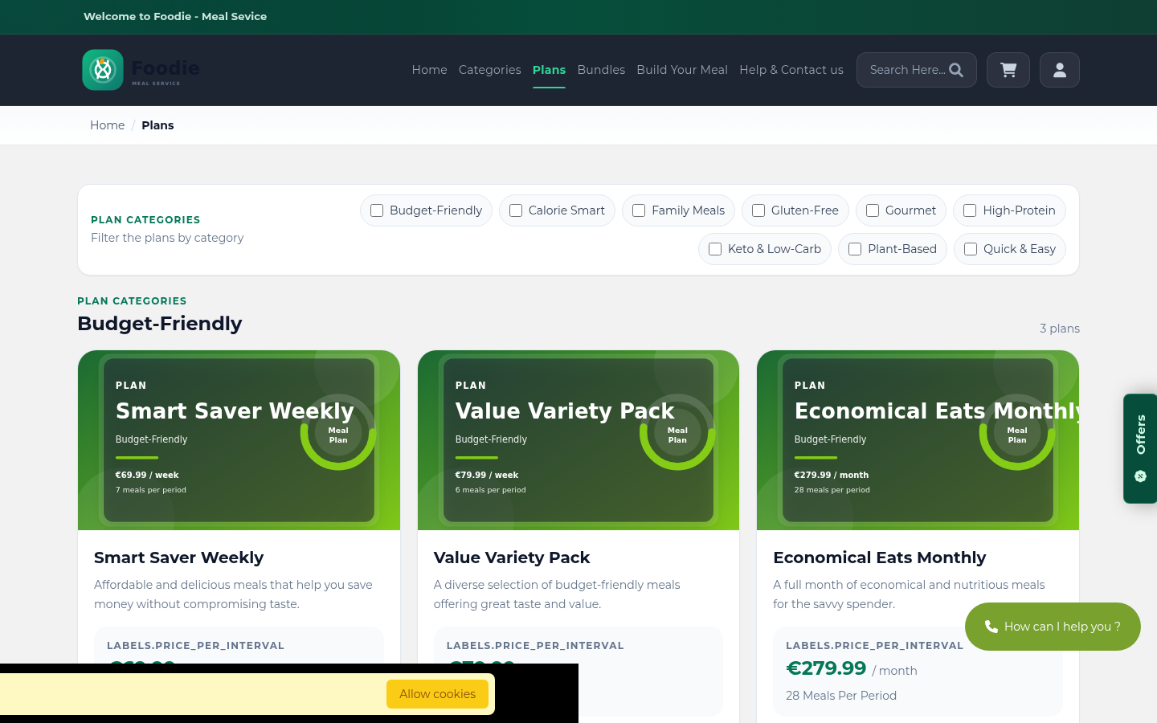This screenshot has width=1157, height=723.
Task: Tick the Quick & Easy checkbox
Action: point(971,249)
